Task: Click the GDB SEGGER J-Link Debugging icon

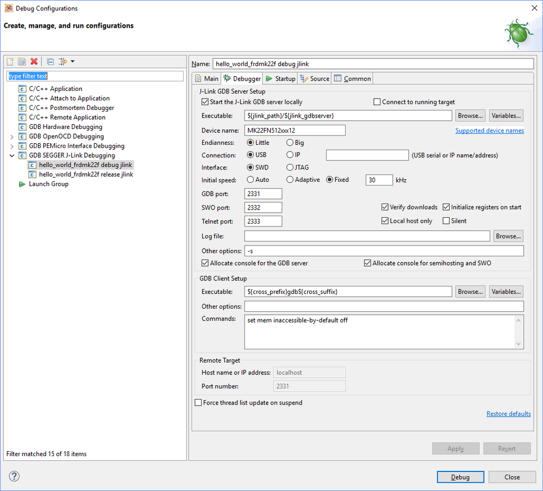Action: click(22, 156)
